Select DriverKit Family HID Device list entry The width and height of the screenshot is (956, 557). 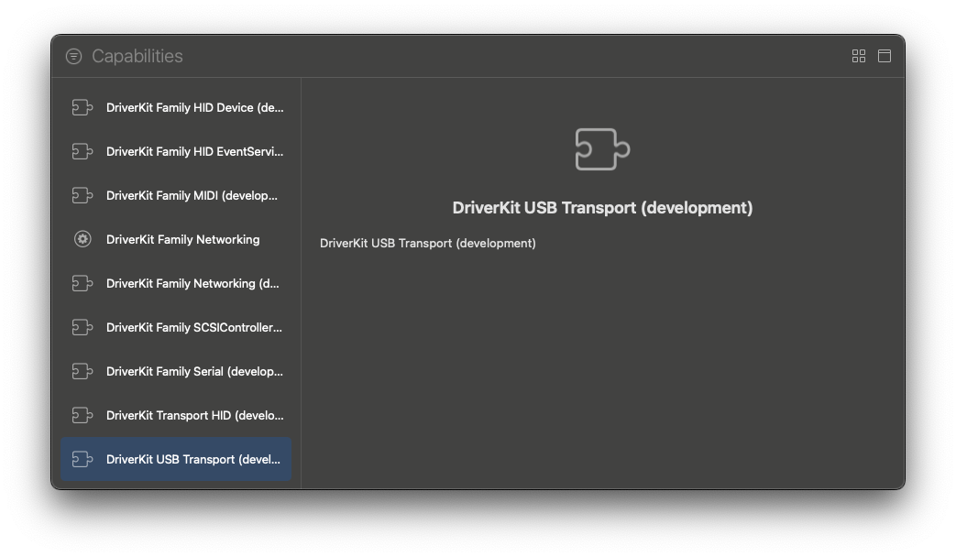tap(194, 108)
